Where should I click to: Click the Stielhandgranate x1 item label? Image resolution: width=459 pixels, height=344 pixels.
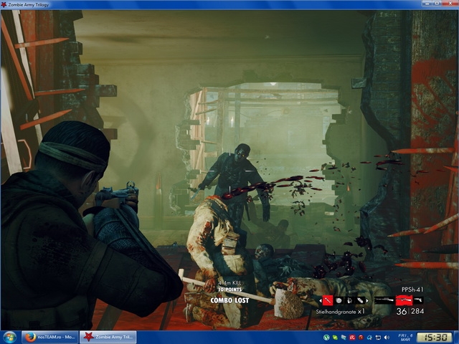pos(341,312)
